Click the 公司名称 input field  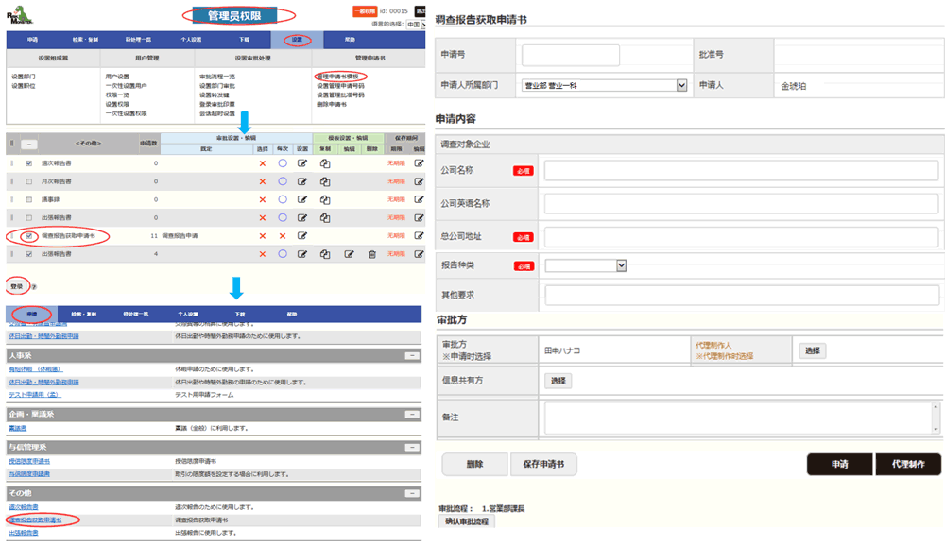pyautogui.click(x=743, y=171)
